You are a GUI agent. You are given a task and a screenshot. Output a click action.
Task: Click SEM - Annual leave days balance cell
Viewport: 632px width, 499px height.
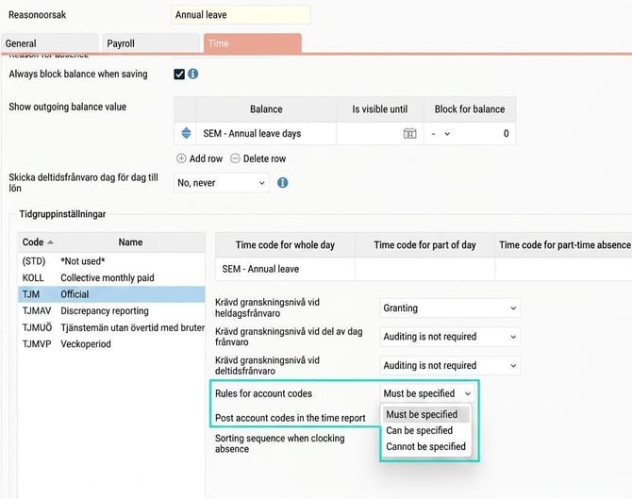pos(266,133)
